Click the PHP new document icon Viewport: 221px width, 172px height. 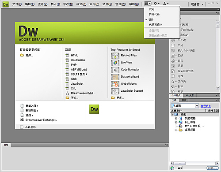pos(67,65)
